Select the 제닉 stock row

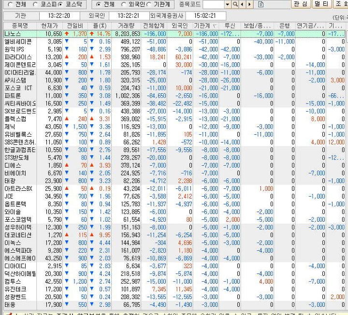coord(174,127)
